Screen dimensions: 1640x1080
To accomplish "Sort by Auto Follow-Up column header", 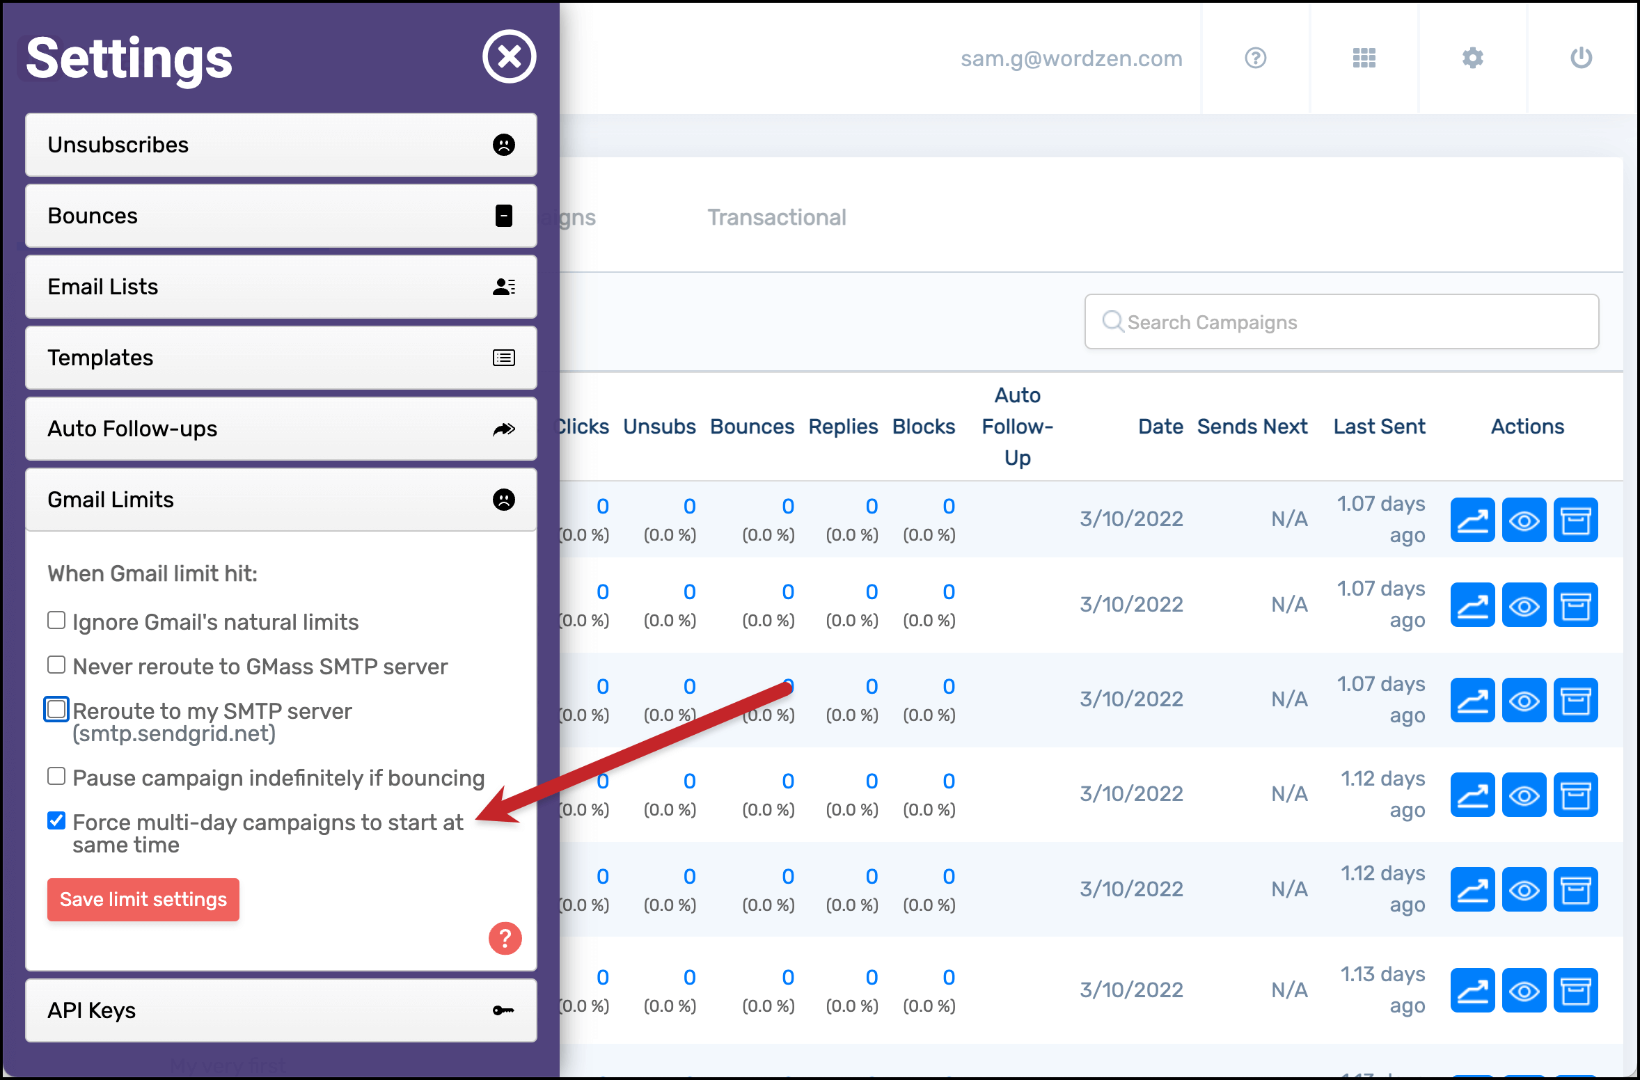I will tap(1017, 427).
